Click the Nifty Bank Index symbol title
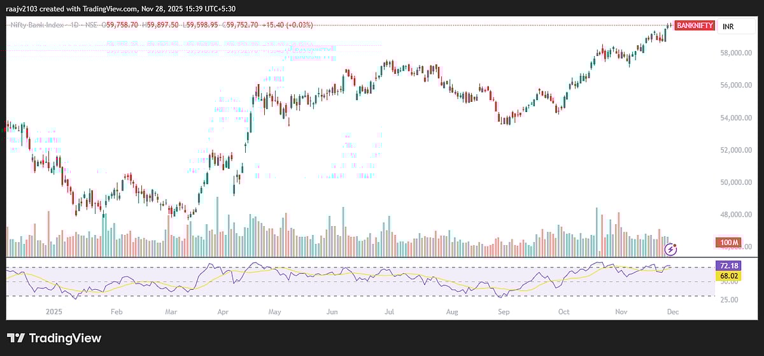This screenshot has width=764, height=356. tap(36, 25)
